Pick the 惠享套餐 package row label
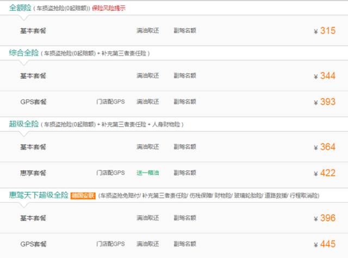 click(33, 173)
